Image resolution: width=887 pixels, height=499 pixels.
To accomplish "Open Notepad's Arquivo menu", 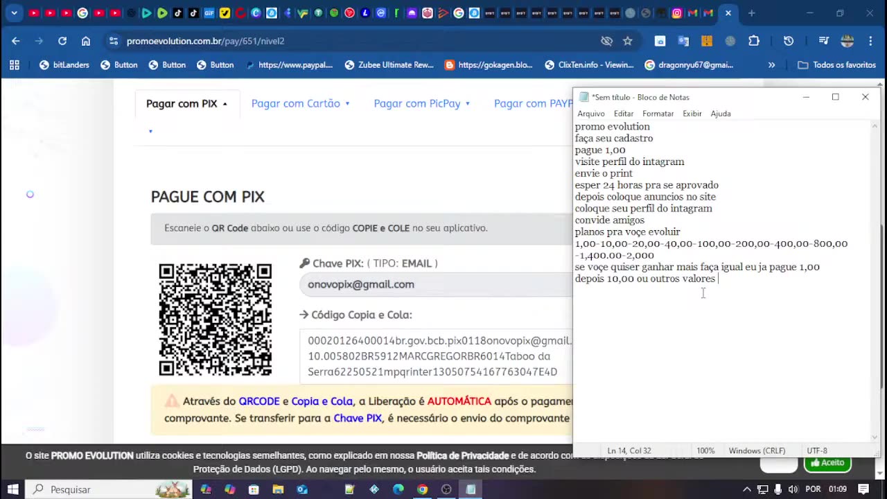I will pyautogui.click(x=591, y=114).
